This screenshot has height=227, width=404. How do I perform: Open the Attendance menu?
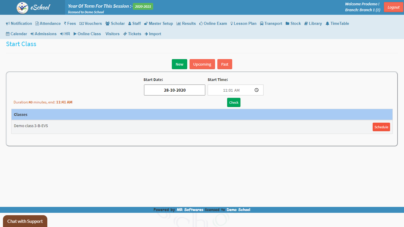click(x=48, y=24)
